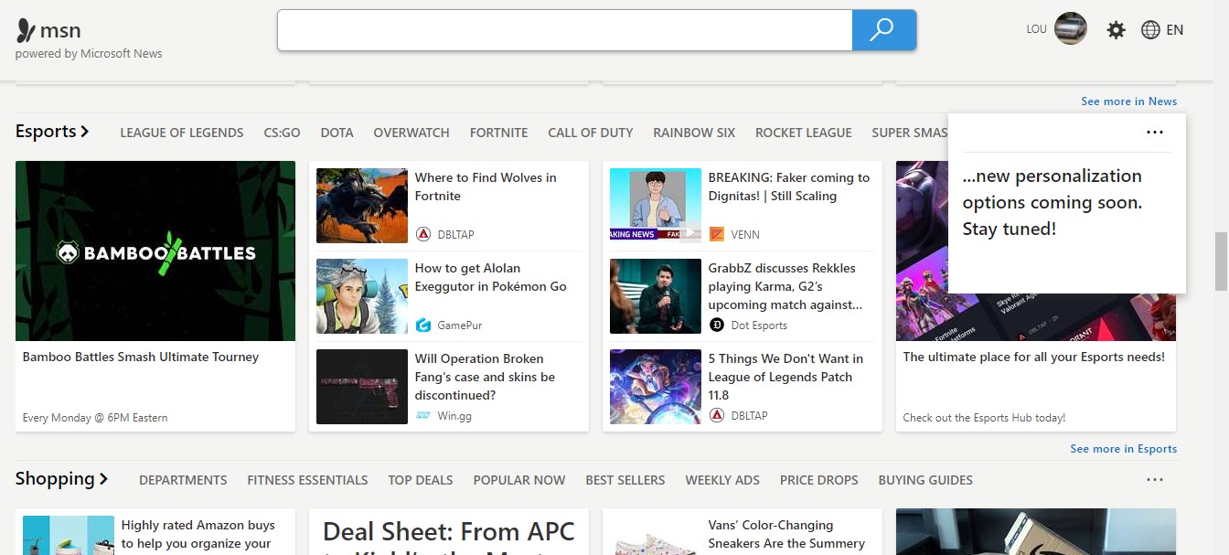Select the Overwatch tab

coord(411,133)
